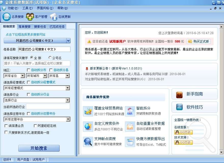Tick 自动拆分行业 checkbox

tap(29, 94)
